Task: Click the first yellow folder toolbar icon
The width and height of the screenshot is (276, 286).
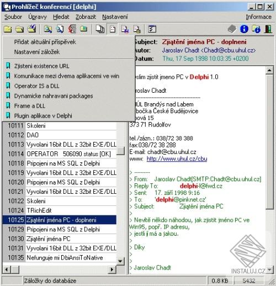Action: click(8, 29)
